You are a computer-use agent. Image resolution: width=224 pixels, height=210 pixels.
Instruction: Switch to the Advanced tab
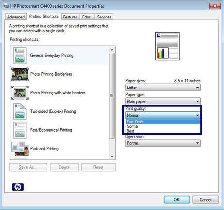click(16, 17)
